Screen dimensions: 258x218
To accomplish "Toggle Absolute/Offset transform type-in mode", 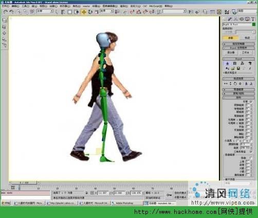I will point(92,193).
